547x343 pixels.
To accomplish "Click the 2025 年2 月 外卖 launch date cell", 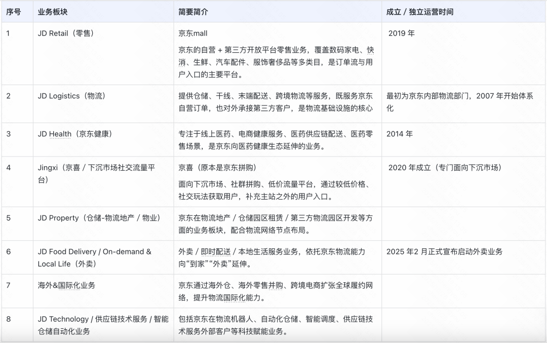I will pos(444,251).
